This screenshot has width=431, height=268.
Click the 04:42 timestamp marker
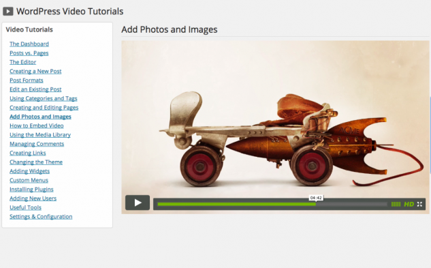point(316,198)
